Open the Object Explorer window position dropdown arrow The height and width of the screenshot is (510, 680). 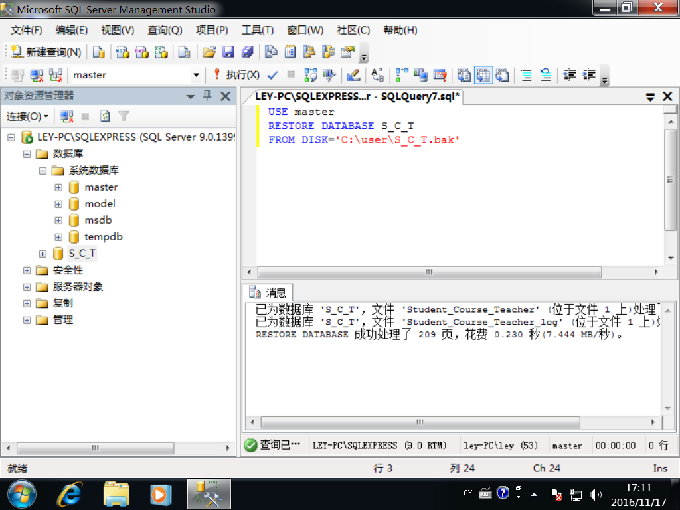[x=191, y=96]
